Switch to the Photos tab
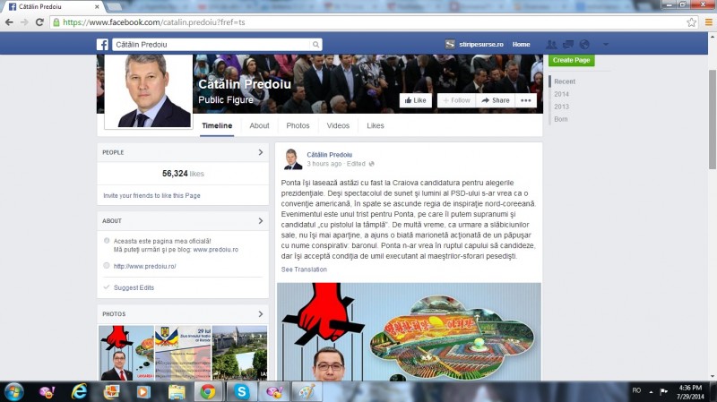This screenshot has width=717, height=402. pos(298,126)
